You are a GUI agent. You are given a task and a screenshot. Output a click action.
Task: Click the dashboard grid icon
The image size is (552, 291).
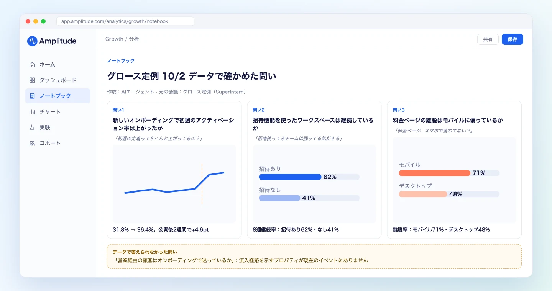pos(32,80)
